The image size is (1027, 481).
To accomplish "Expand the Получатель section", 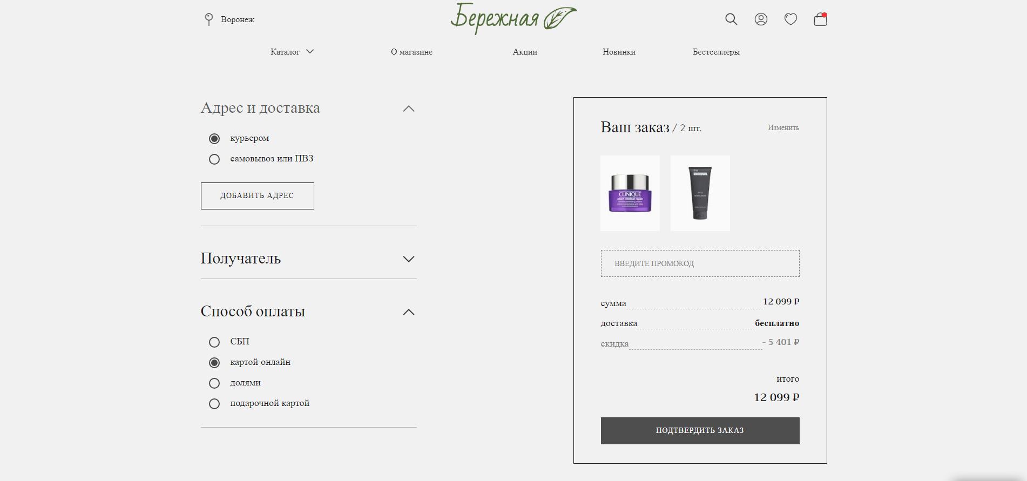I will [x=409, y=259].
